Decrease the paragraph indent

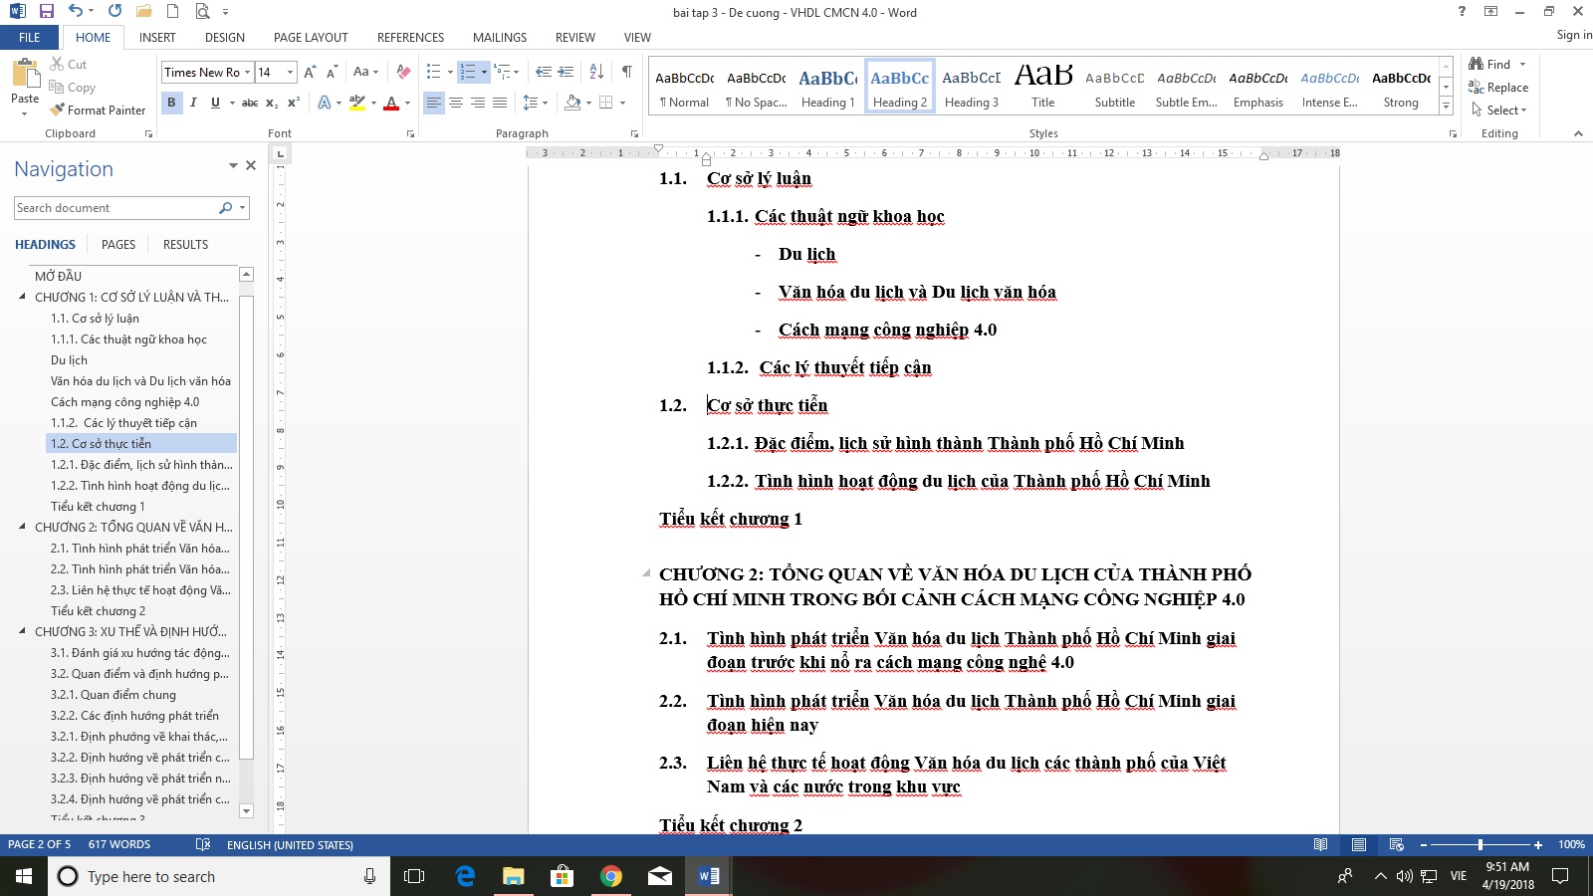(543, 72)
